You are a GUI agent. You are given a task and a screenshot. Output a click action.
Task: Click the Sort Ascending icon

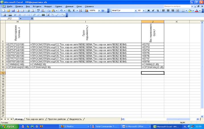tap(80, 11)
